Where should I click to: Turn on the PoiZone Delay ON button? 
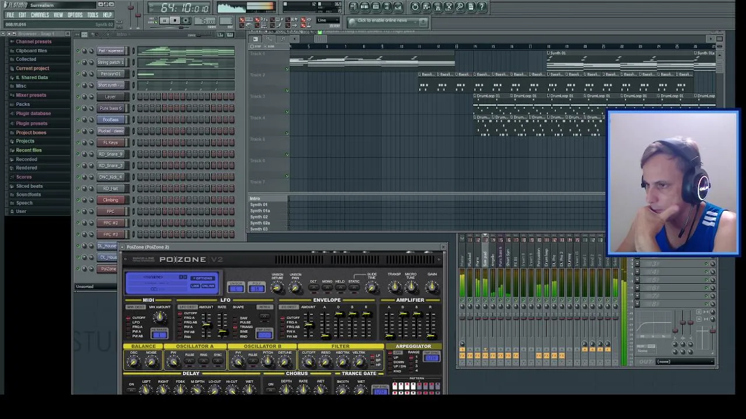(131, 390)
